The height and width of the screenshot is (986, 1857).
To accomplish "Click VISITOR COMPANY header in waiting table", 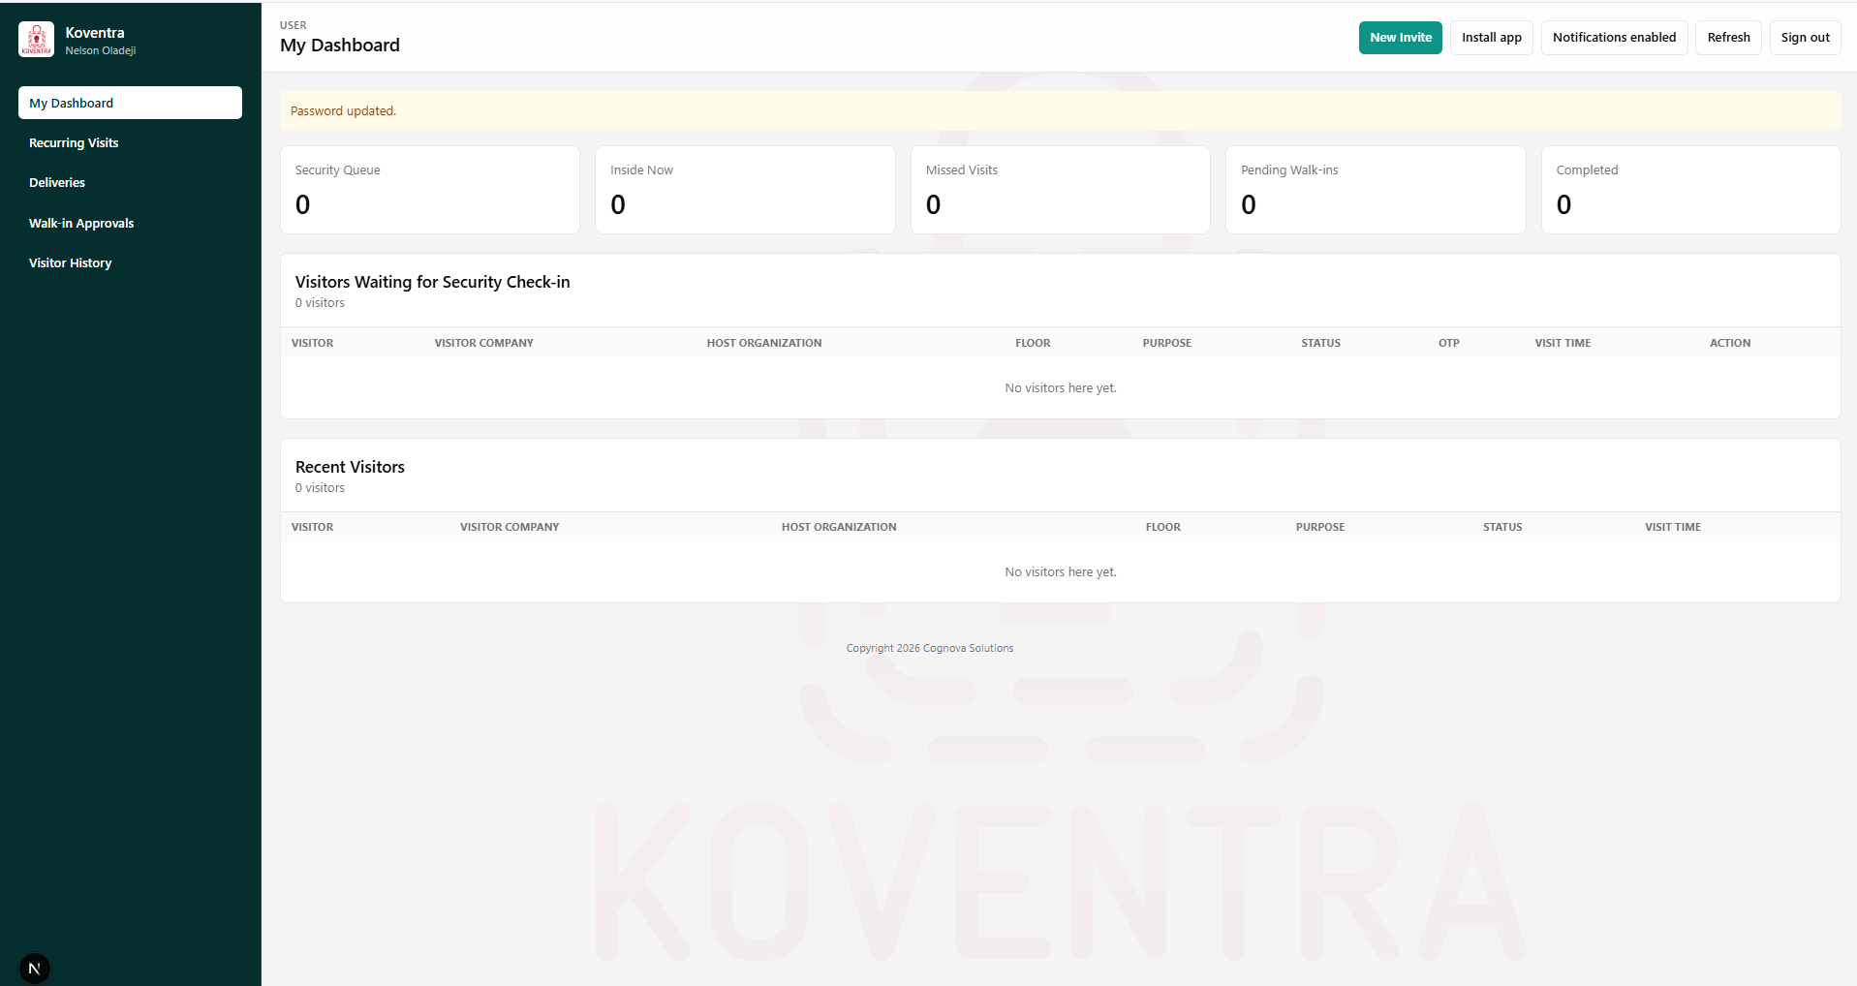I will pyautogui.click(x=483, y=343).
